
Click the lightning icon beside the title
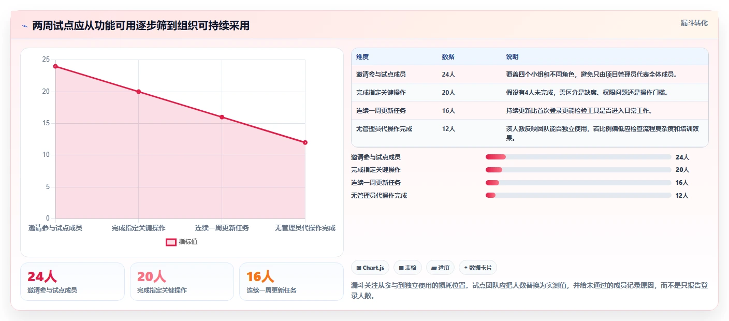pyautogui.click(x=25, y=26)
